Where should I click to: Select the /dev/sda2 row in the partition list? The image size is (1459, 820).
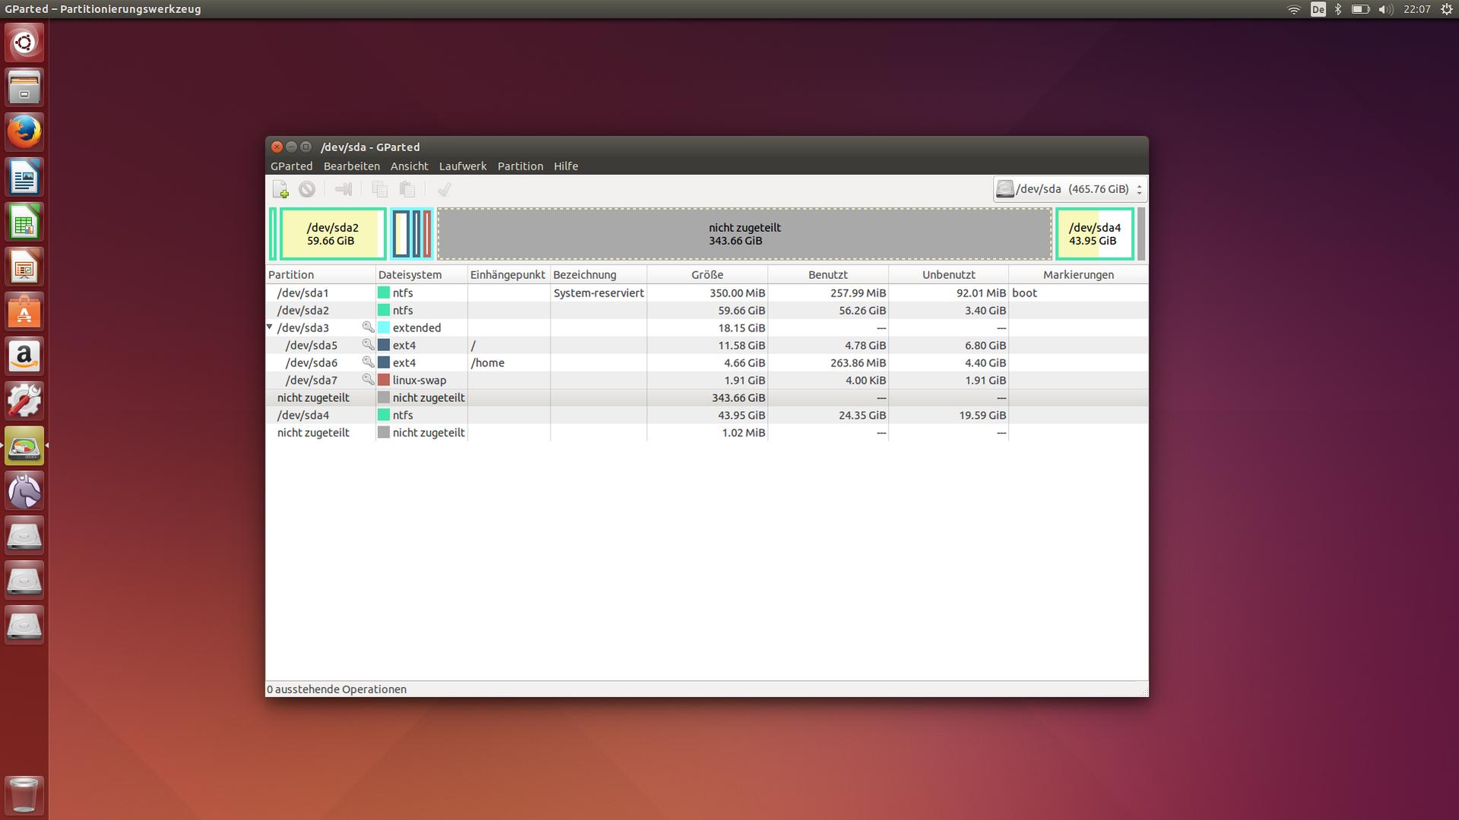point(706,310)
